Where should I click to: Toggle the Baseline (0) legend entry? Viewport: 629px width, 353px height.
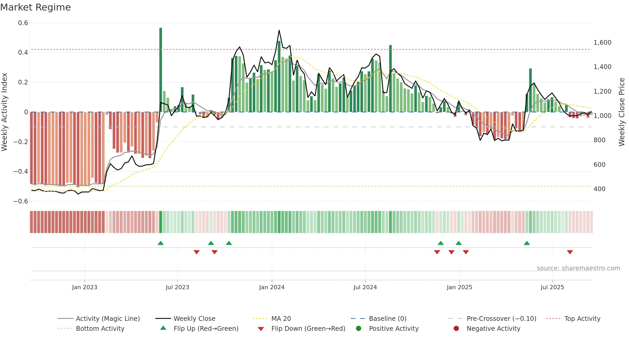(378, 318)
